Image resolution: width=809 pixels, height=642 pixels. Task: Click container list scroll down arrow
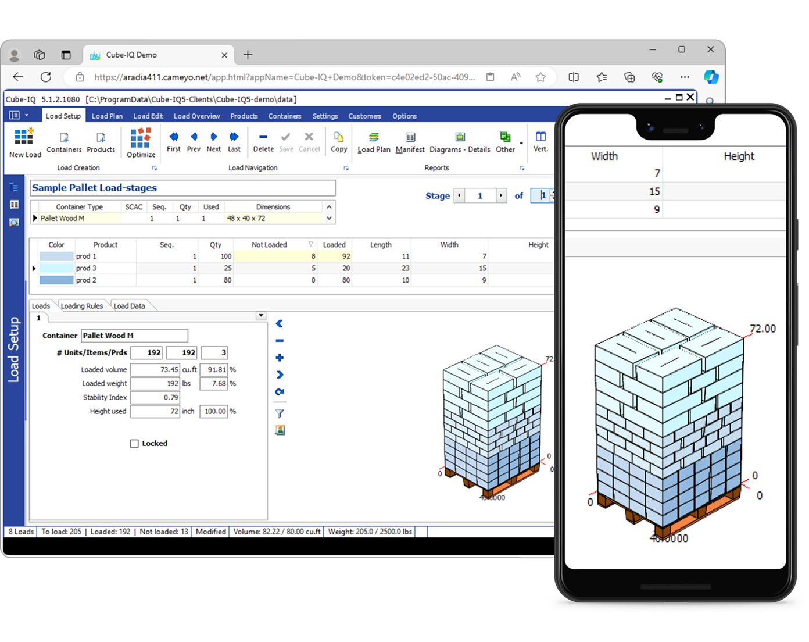pos(329,219)
